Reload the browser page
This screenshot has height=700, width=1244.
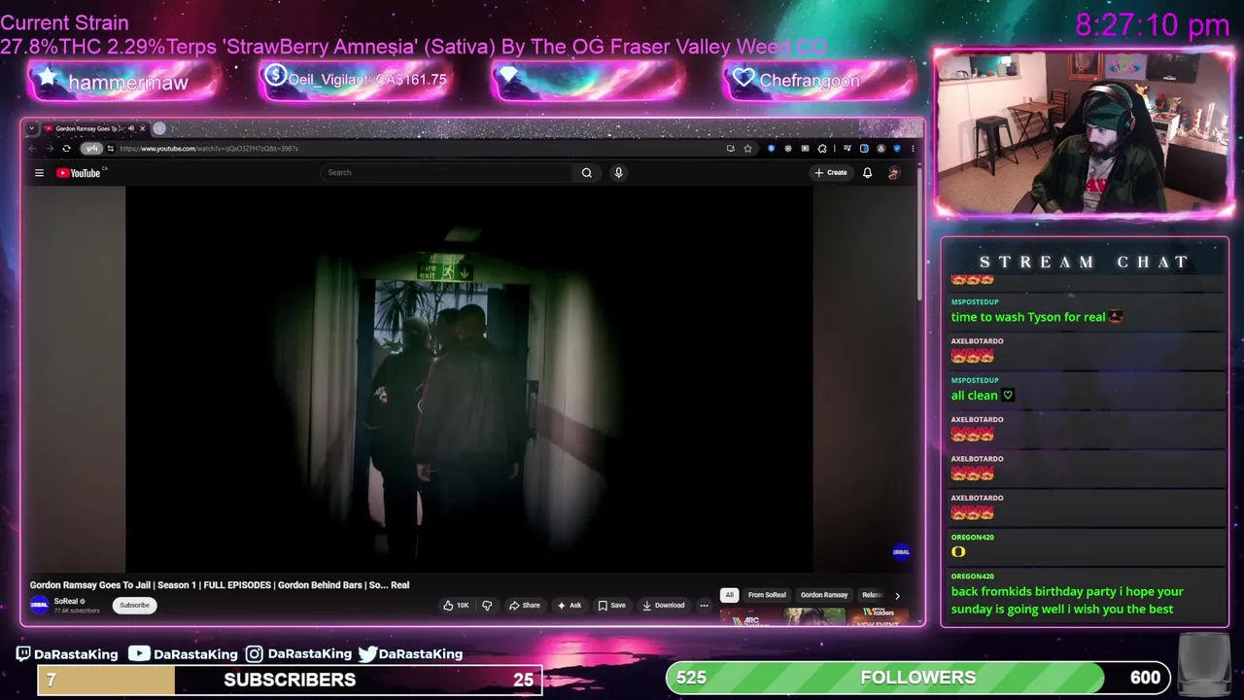pyautogui.click(x=66, y=149)
